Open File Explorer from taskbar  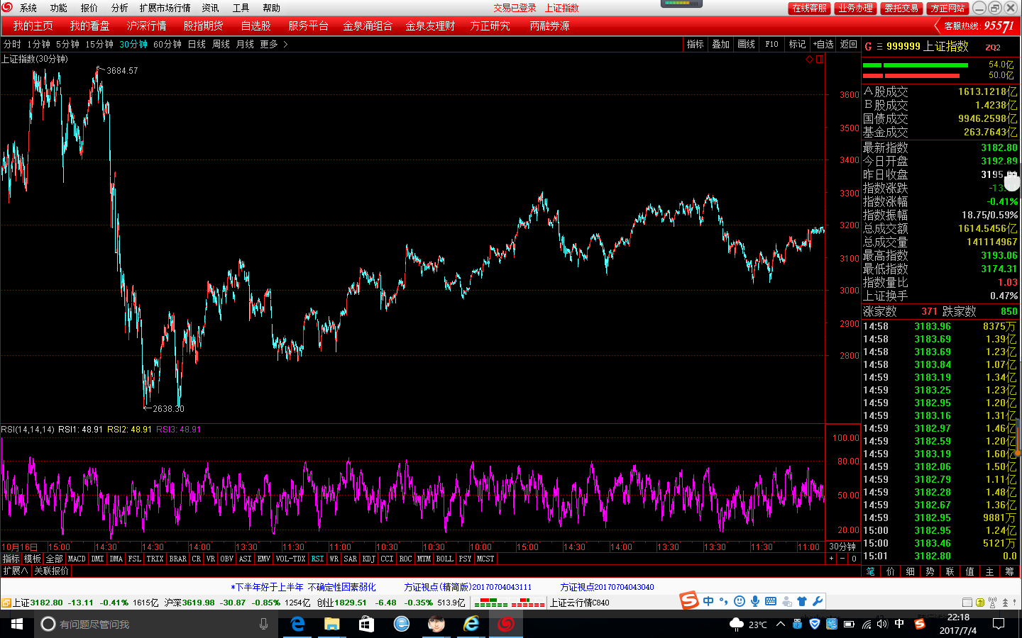pyautogui.click(x=331, y=624)
